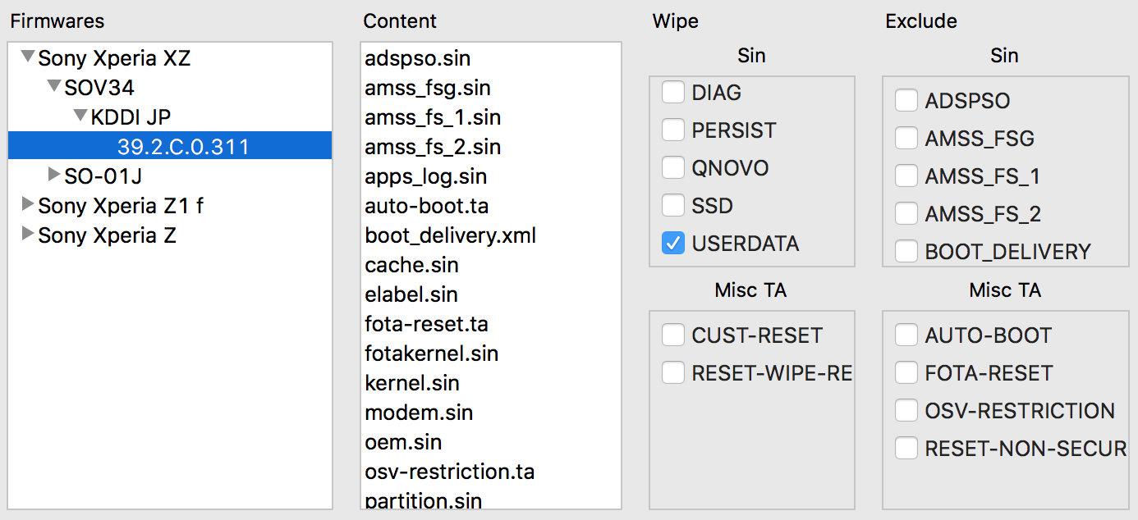1138x520 pixels.
Task: Enable the DIAG wipe checkbox
Action: pyautogui.click(x=673, y=93)
